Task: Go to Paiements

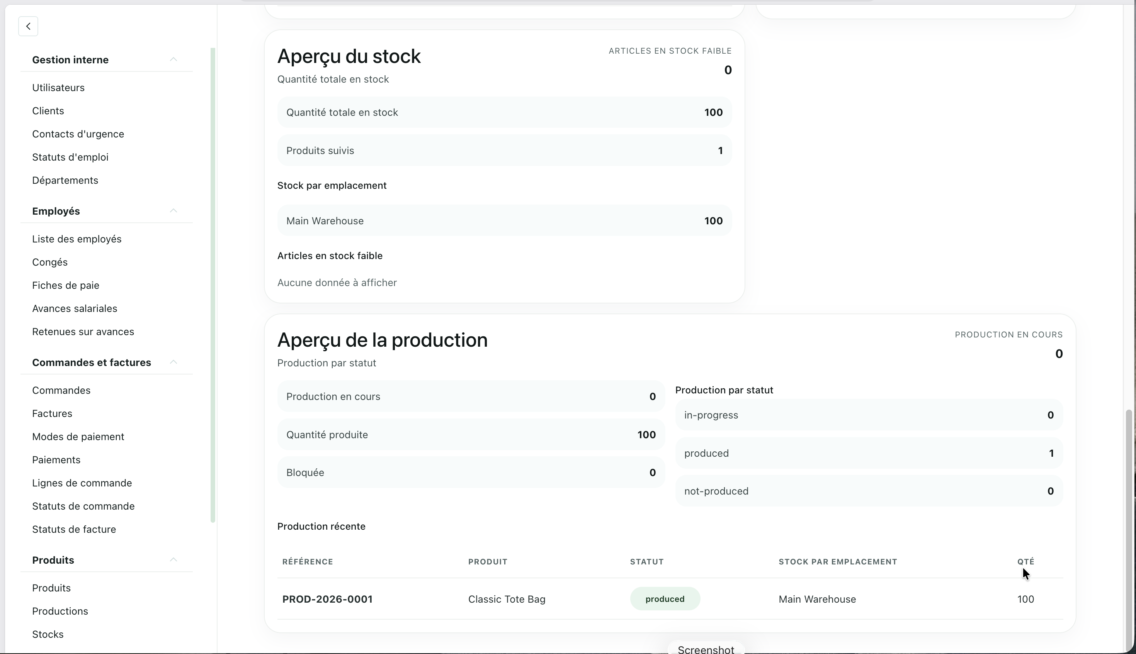Action: tap(56, 460)
